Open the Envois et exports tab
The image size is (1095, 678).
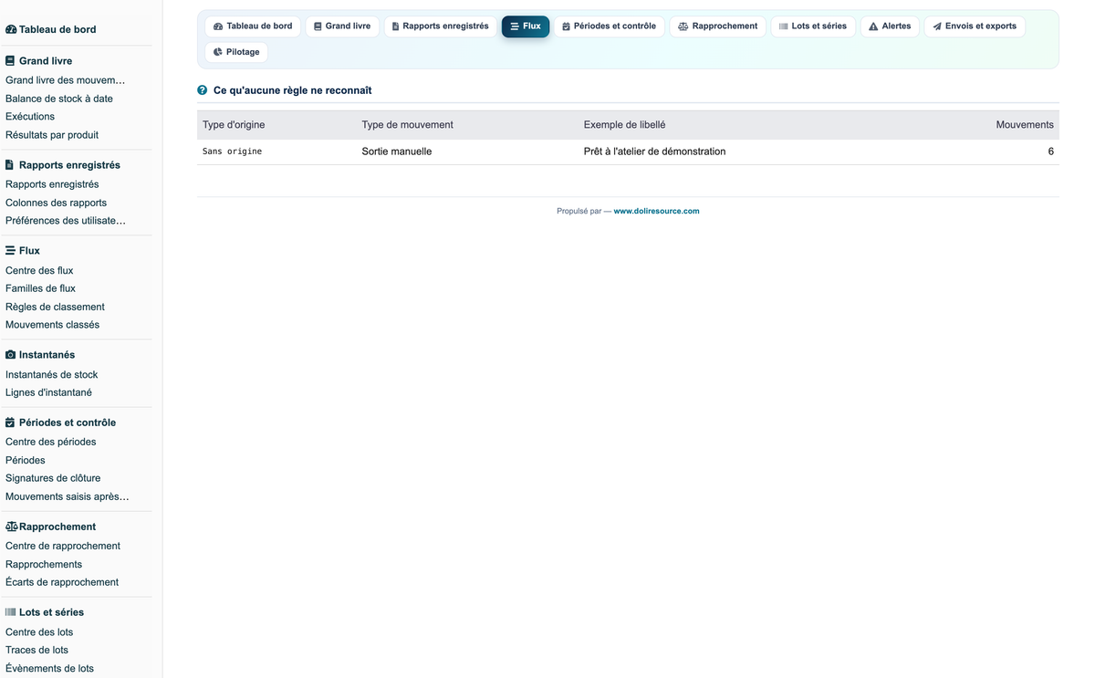[975, 26]
